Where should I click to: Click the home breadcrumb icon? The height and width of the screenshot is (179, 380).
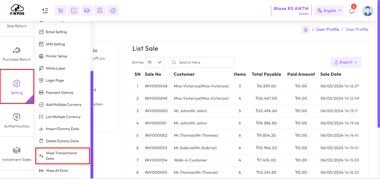click(306, 30)
